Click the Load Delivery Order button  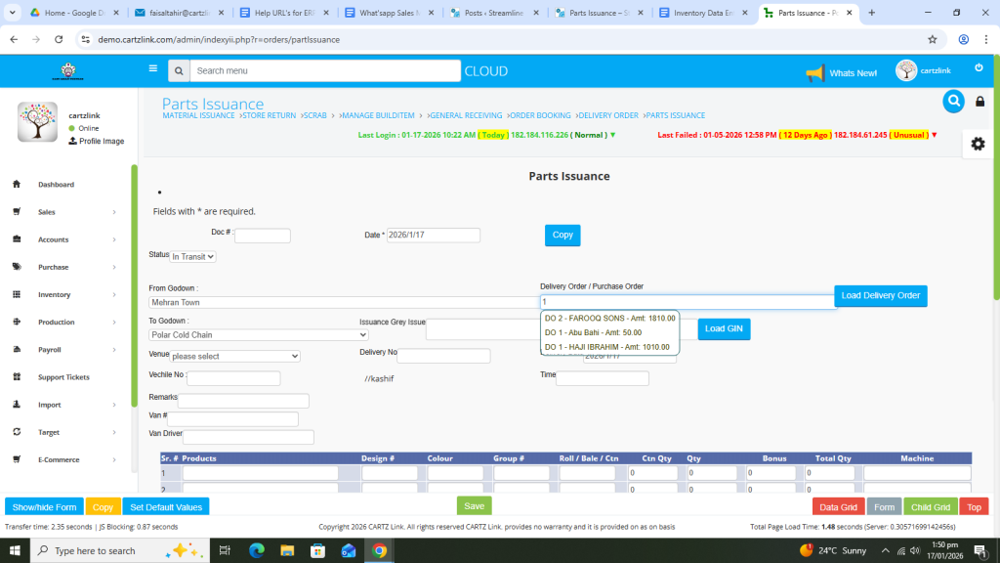[880, 296]
